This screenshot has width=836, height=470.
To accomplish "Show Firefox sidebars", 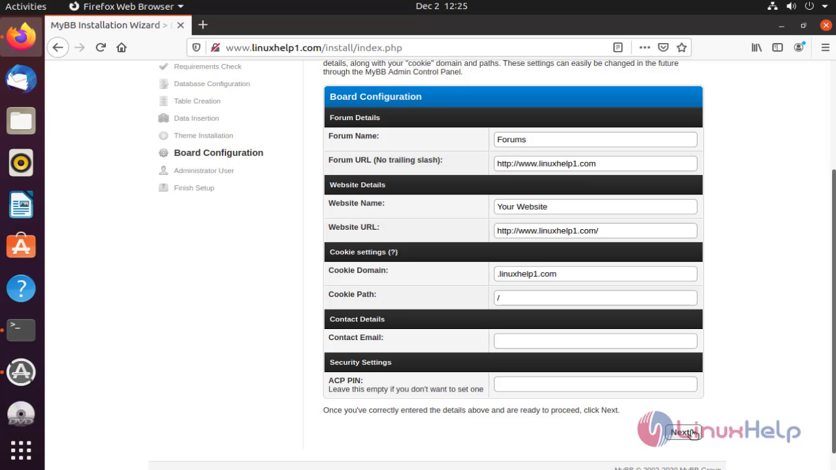I will (777, 48).
